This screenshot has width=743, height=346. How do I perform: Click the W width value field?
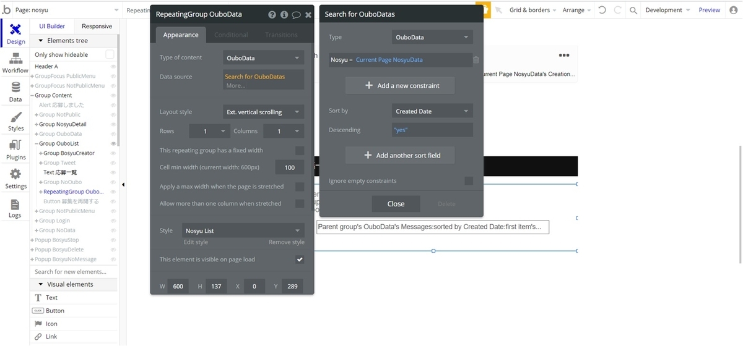[178, 286]
